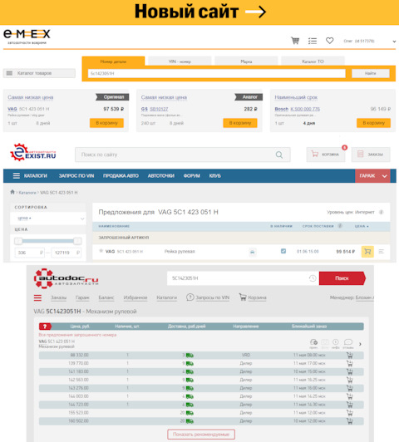Add GS 282 ₽ analog to Emex cart

tap(240, 123)
